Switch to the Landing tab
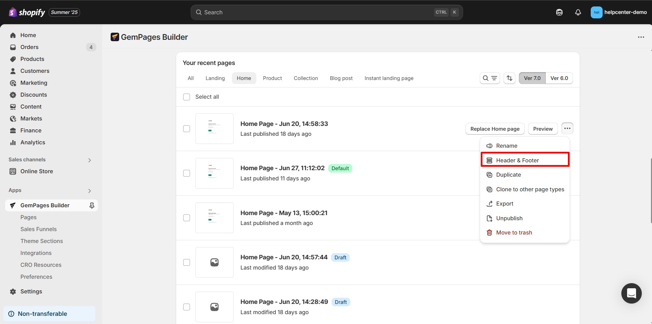The height and width of the screenshot is (324, 652). pos(215,78)
